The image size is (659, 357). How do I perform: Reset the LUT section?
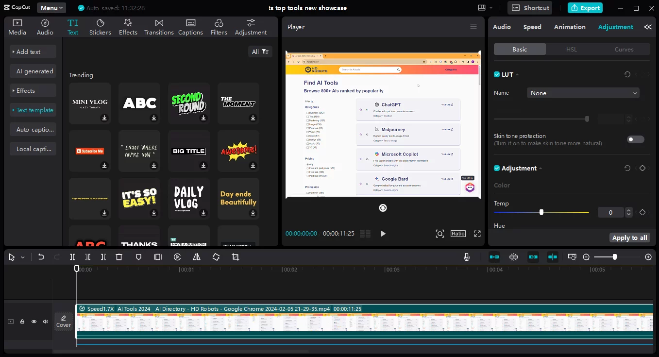pyautogui.click(x=627, y=74)
